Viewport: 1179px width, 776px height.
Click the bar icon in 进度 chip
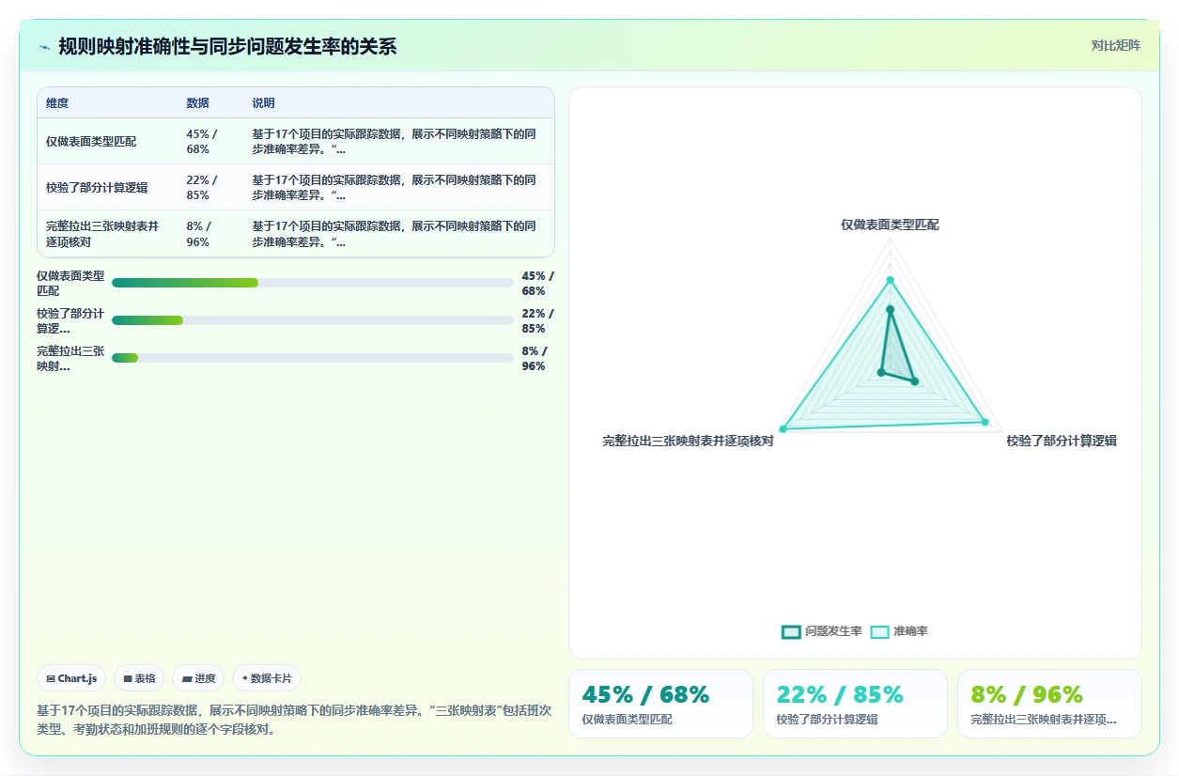pyautogui.click(x=187, y=678)
